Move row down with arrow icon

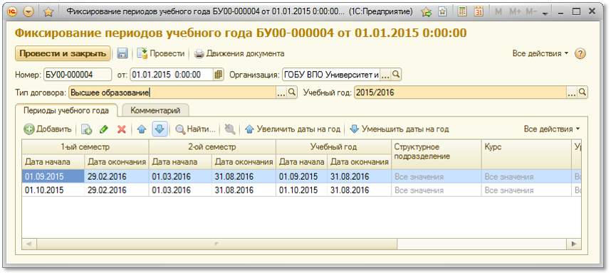160,129
